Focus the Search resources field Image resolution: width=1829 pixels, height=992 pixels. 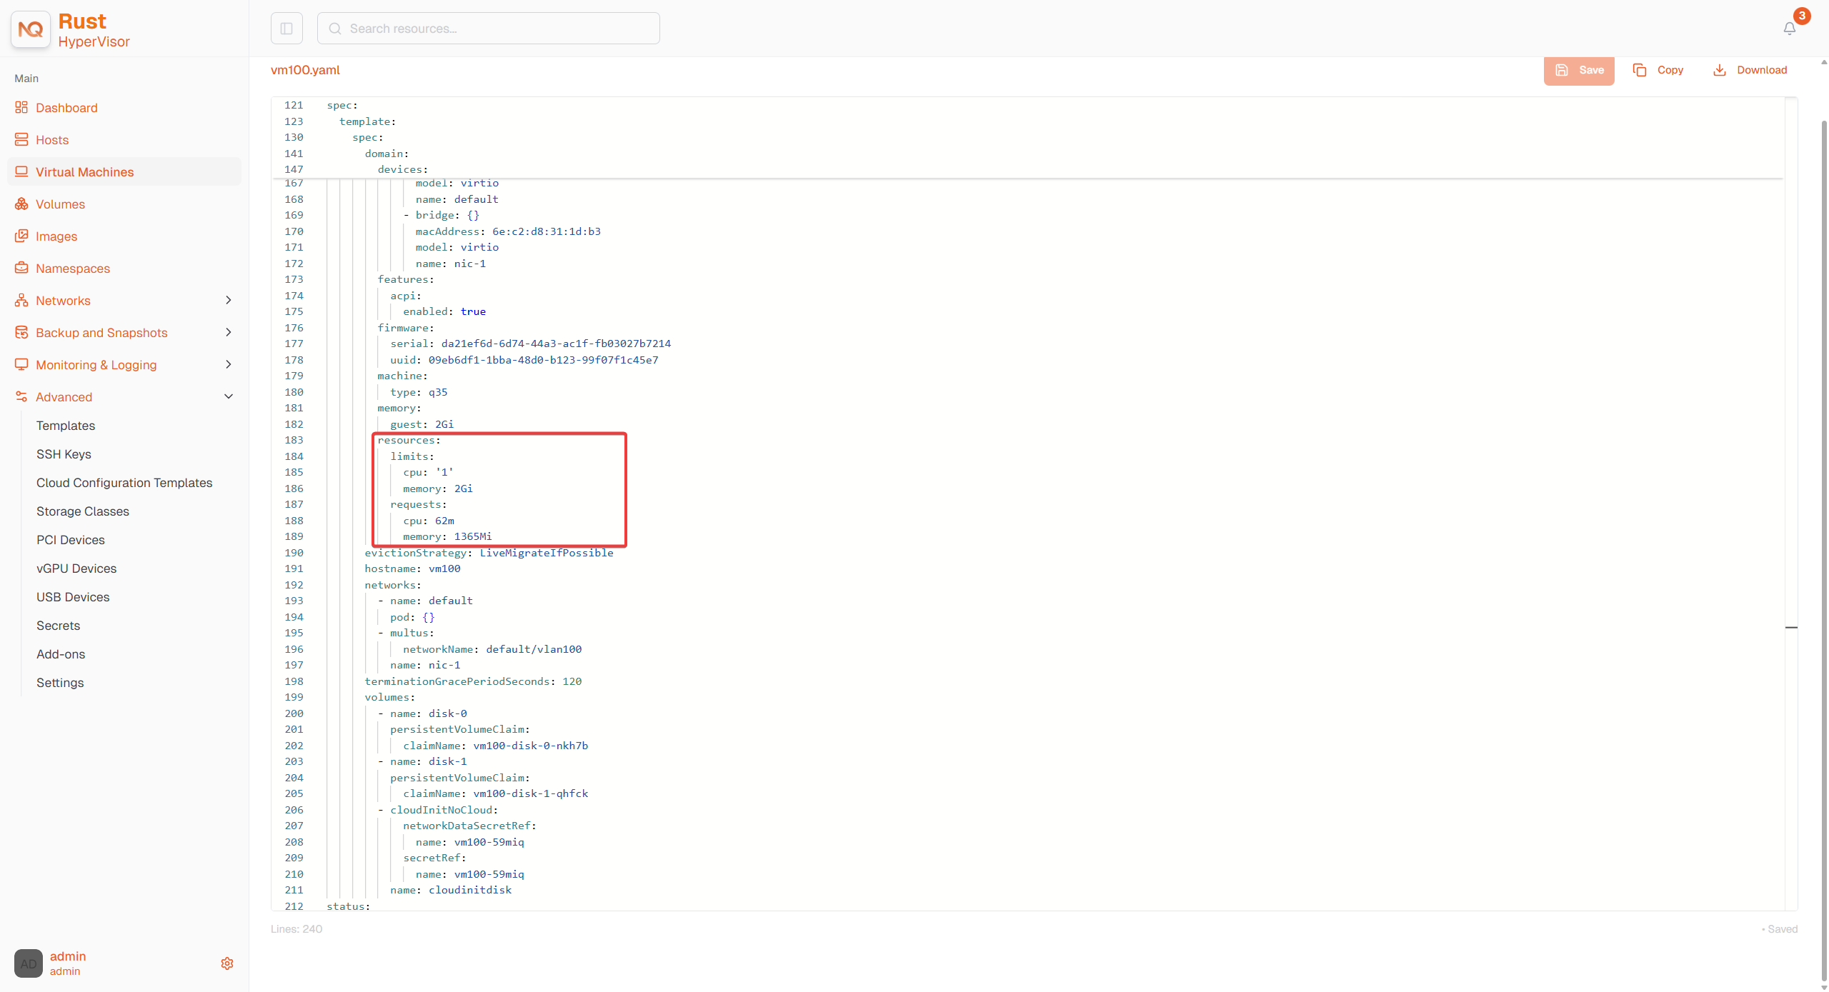click(489, 29)
